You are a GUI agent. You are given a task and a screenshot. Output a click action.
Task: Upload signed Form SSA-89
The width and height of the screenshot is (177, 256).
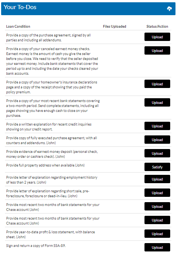(x=157, y=247)
